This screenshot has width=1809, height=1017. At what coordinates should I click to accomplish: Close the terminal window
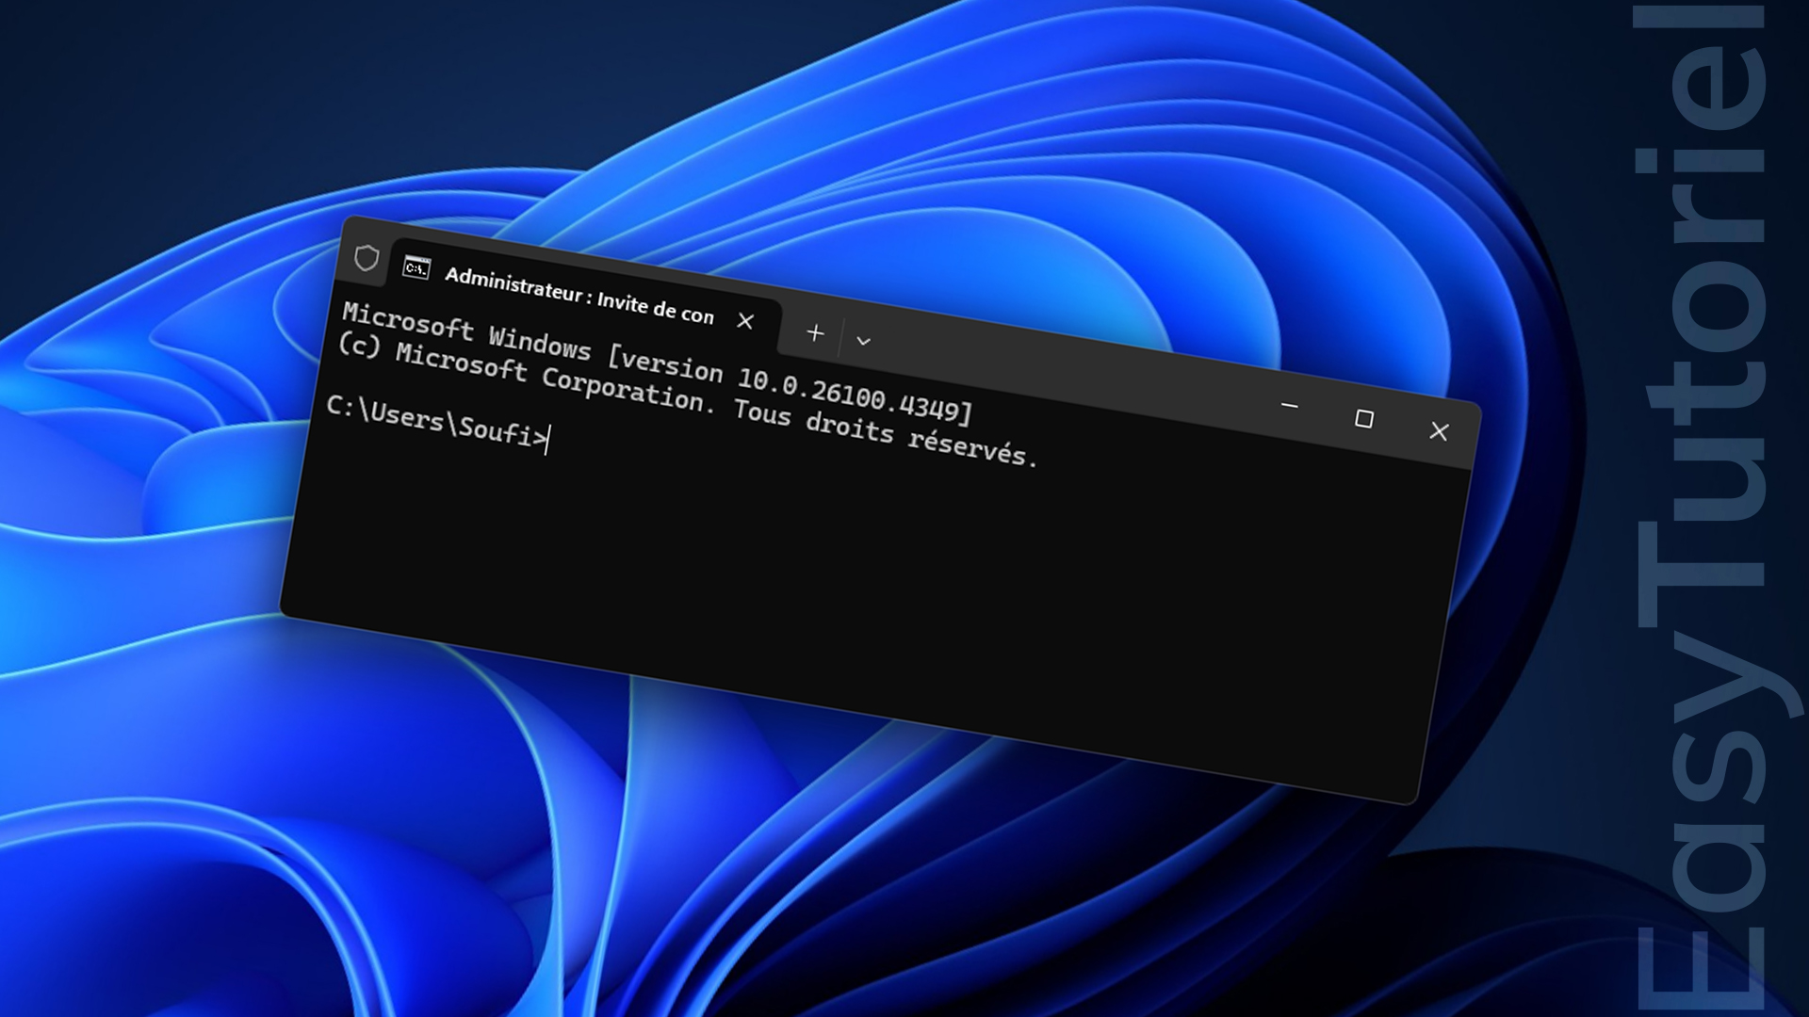coord(1438,431)
